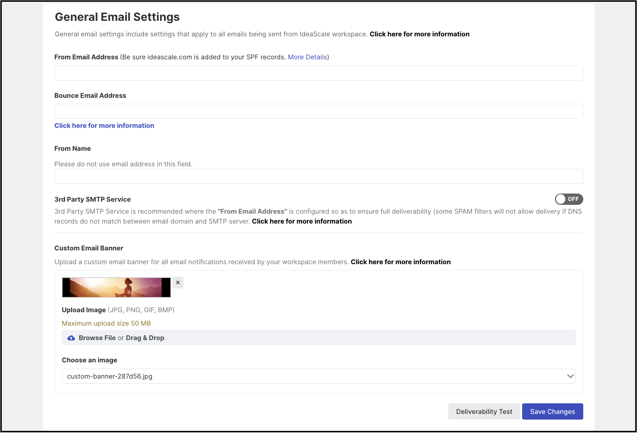637x433 pixels.
Task: Click the Browse File text
Action: [x=97, y=338]
